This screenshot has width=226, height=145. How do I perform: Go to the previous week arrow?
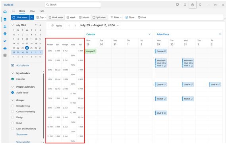click(x=69, y=25)
